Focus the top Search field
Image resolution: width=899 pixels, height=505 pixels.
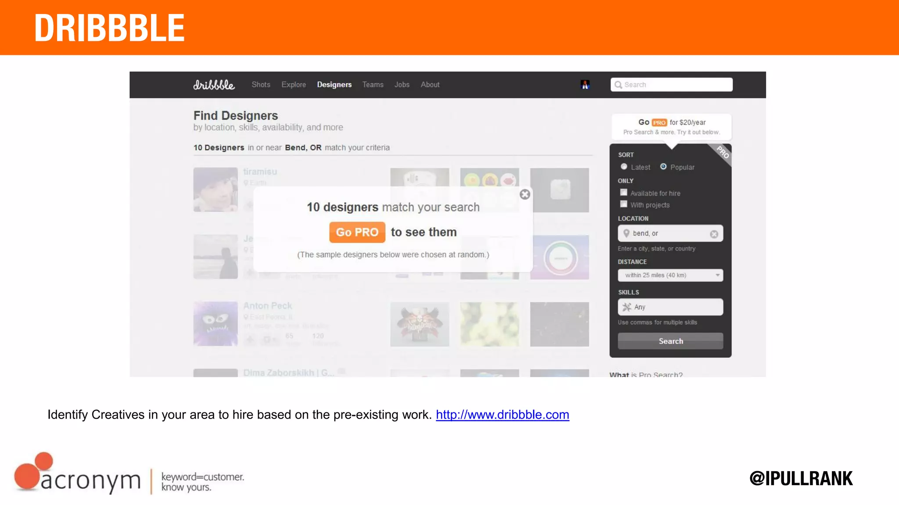pos(671,85)
